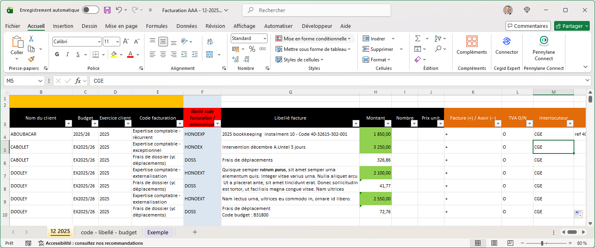Click the Fill down icon in Édition

tap(418, 49)
